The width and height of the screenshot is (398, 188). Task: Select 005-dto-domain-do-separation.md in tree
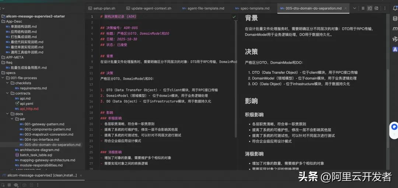(50, 145)
